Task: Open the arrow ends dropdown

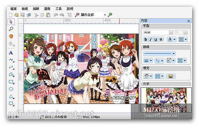Action: pos(160,61)
